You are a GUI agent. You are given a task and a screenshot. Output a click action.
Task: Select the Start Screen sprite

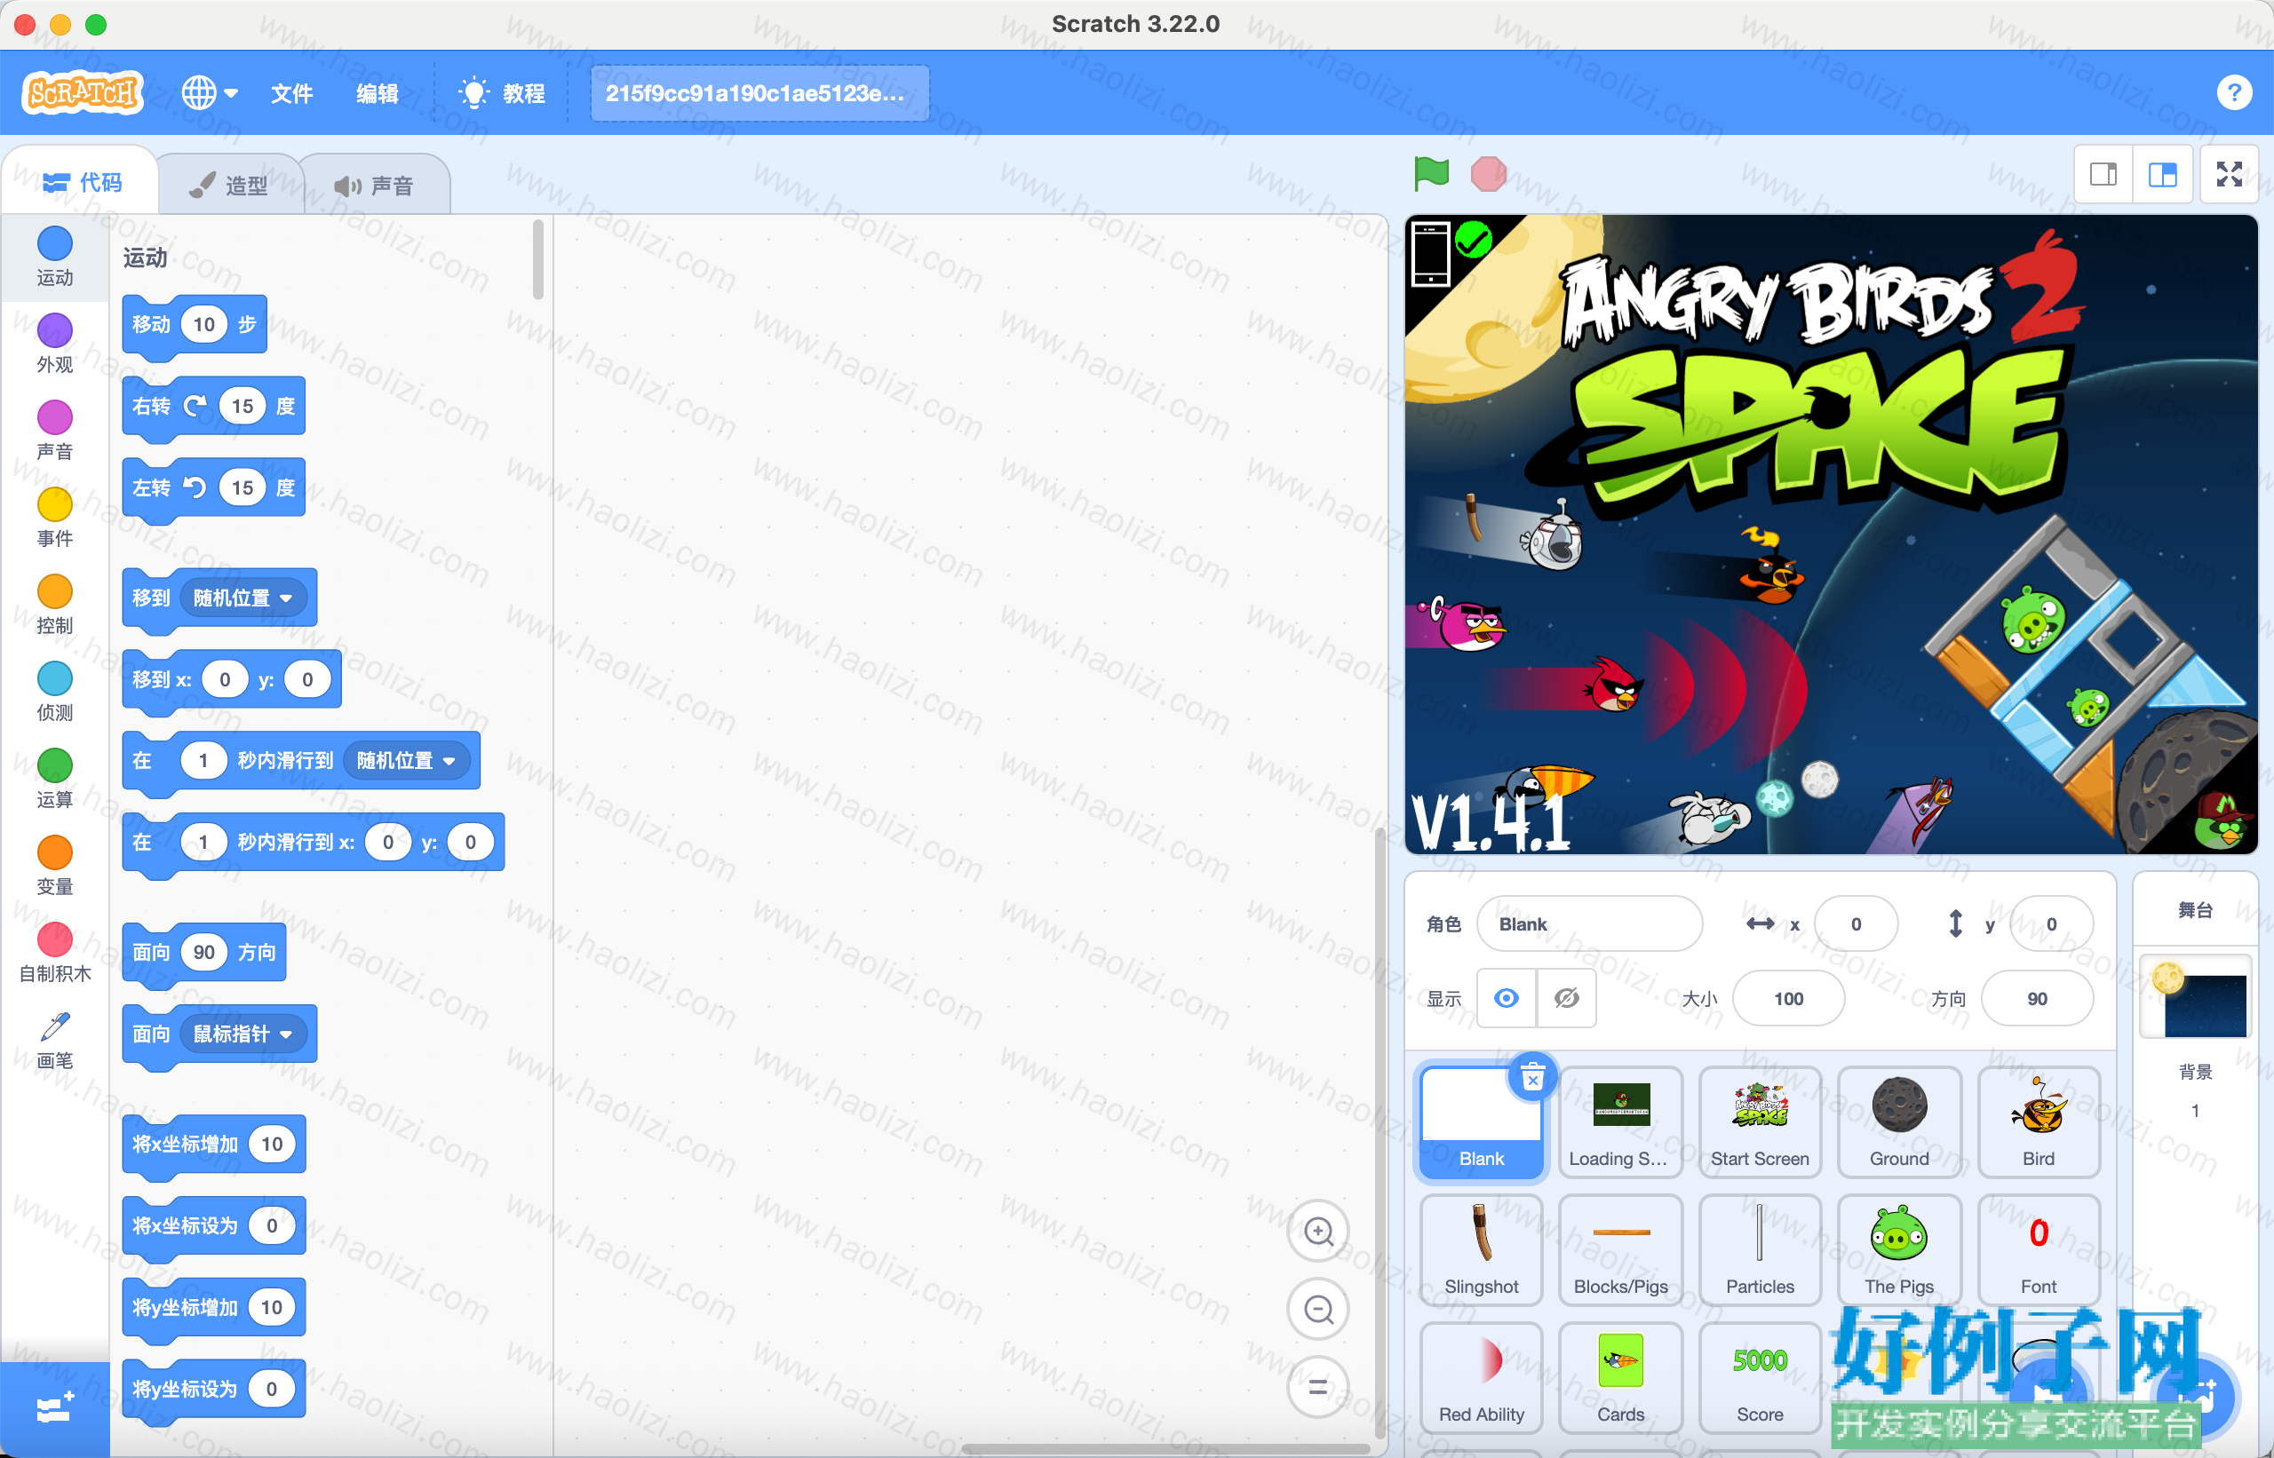(x=1760, y=1121)
